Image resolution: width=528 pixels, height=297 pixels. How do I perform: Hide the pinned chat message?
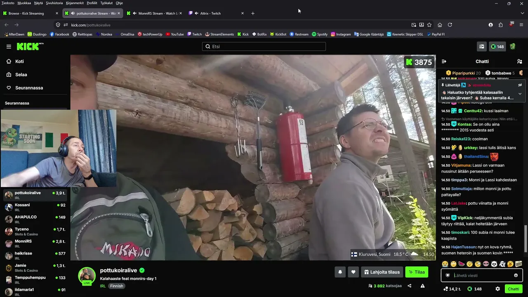coord(520,85)
